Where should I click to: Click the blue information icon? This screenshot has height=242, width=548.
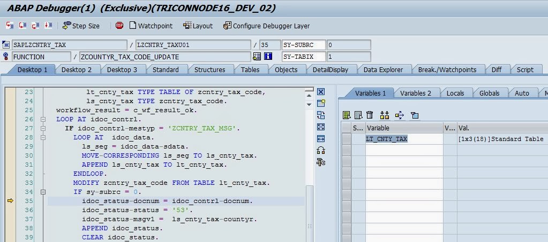click(268, 57)
